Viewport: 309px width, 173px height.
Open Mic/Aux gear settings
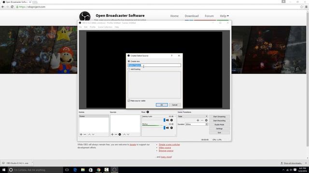click(171, 128)
